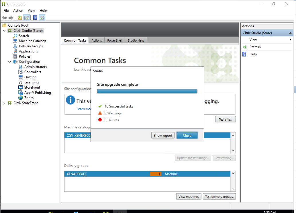
Task: Switch to the Actions tab
Action: [97, 40]
